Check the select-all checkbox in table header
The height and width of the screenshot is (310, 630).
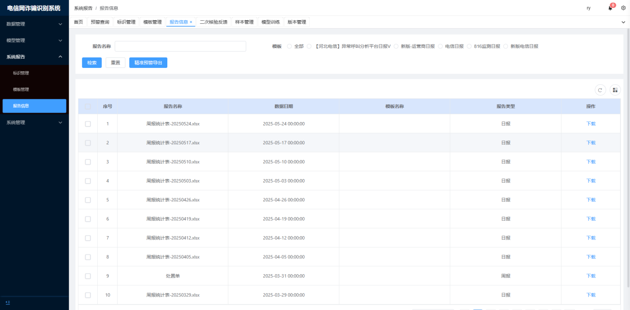tap(88, 107)
